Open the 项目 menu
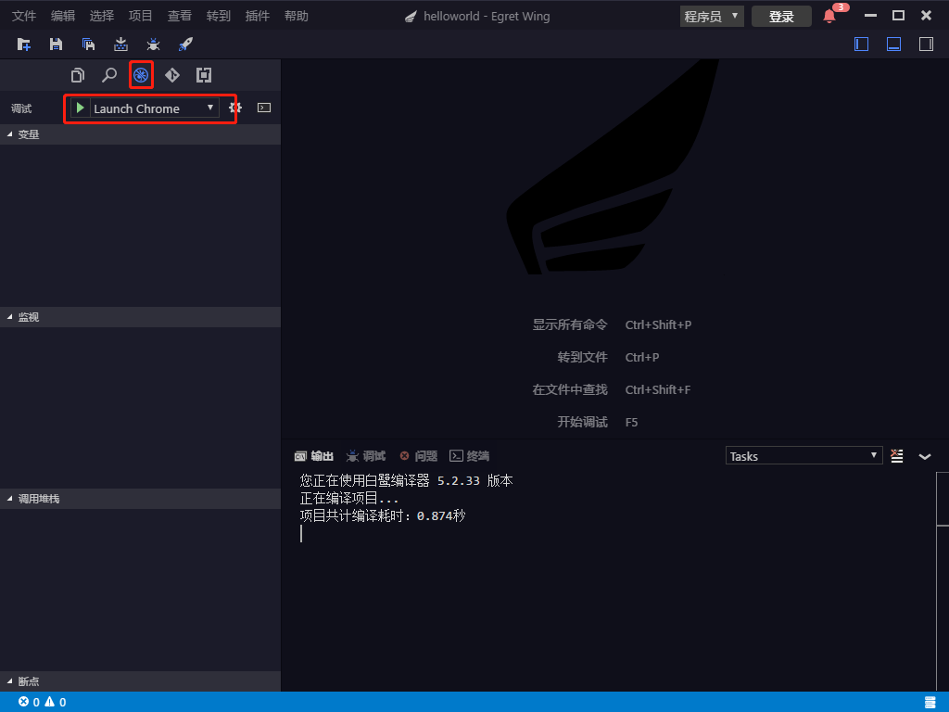949x712 pixels. click(141, 17)
